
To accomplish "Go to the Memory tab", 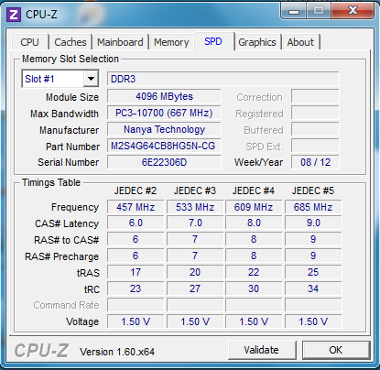I will point(171,42).
